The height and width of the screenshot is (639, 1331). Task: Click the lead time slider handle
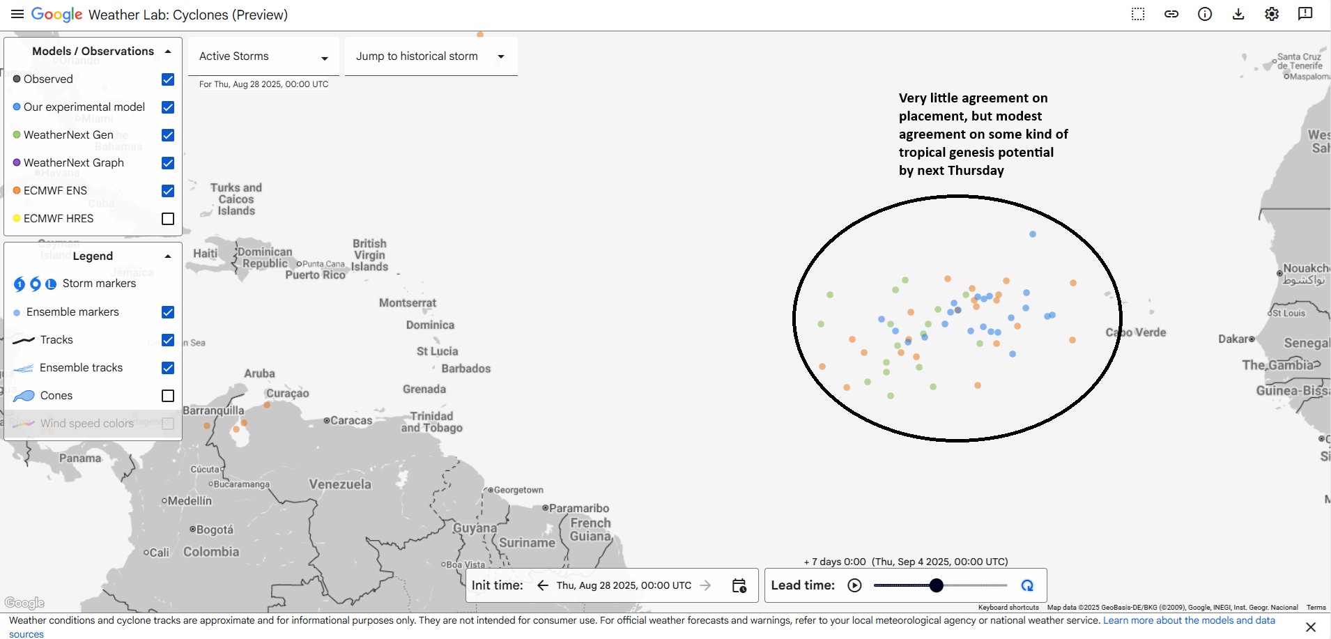pyautogui.click(x=937, y=585)
